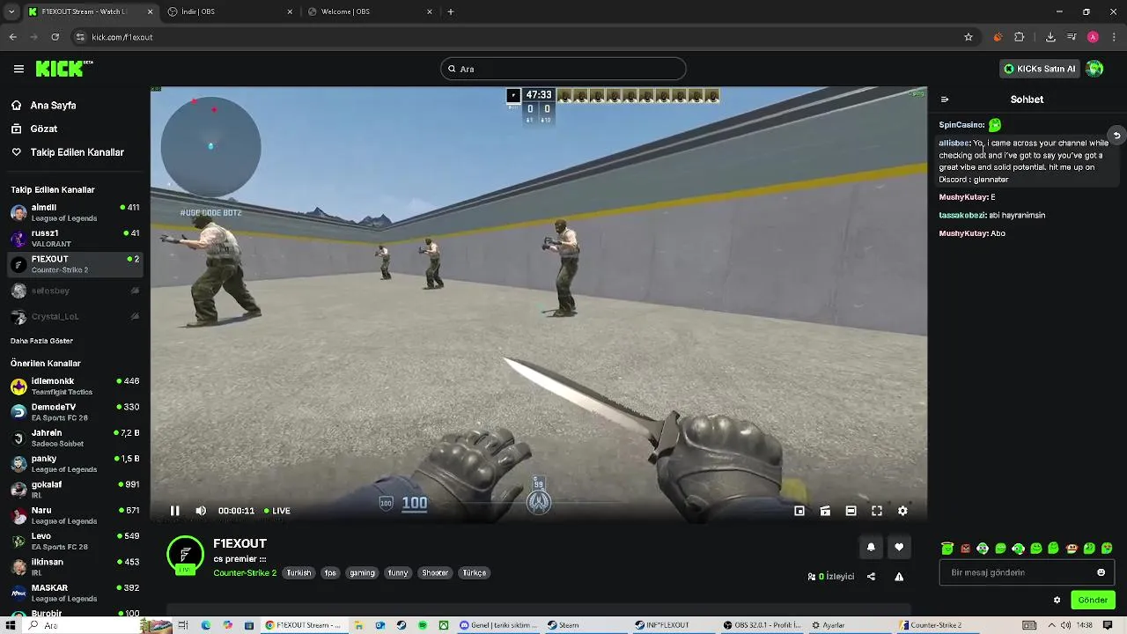The width and height of the screenshot is (1127, 634).
Task: Open Chrome media controls icon
Action: [x=1072, y=37]
